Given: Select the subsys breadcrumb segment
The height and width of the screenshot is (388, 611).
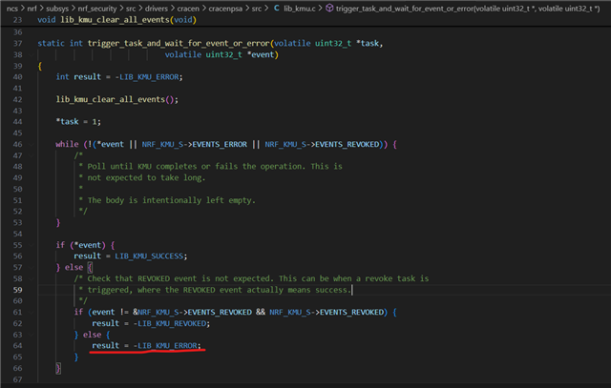Looking at the screenshot, I should point(57,9).
